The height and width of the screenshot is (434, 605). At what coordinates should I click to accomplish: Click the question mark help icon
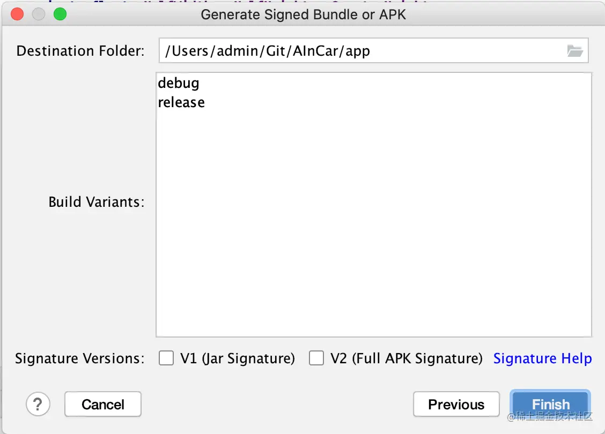point(38,403)
